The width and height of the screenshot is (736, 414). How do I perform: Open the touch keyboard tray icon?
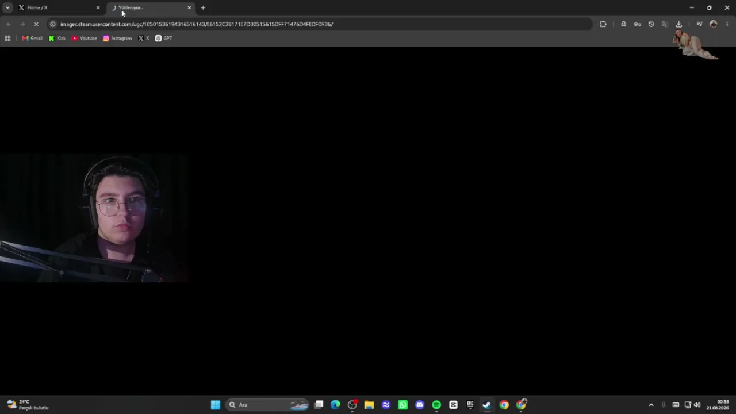pos(676,405)
